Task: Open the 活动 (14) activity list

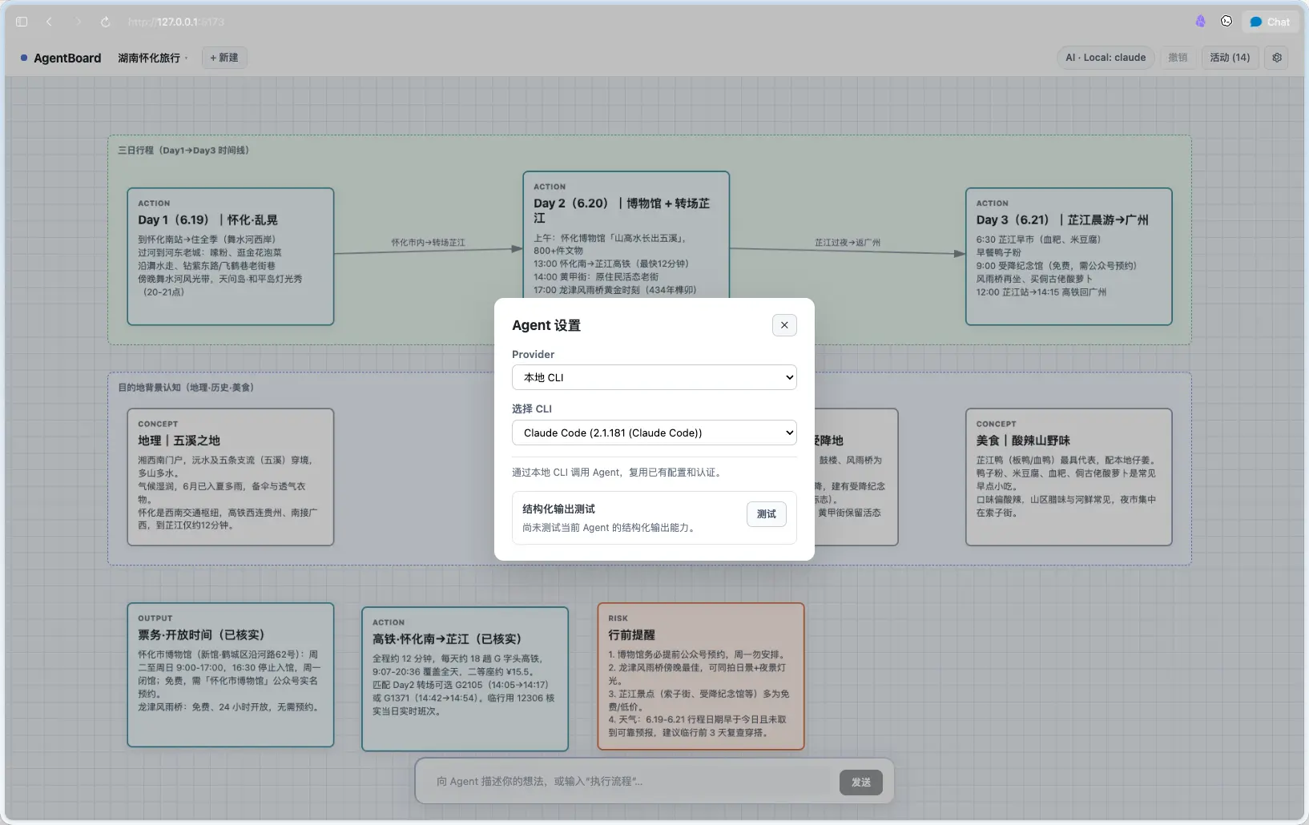Action: point(1230,58)
